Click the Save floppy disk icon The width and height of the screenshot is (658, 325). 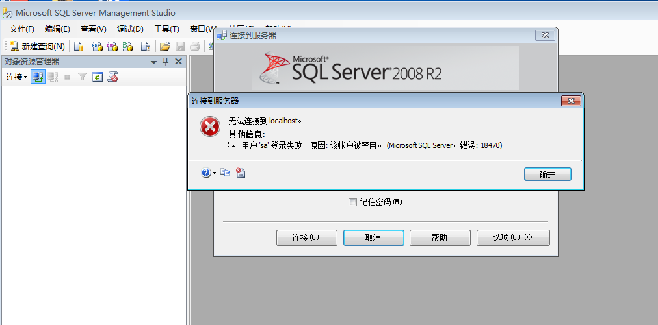click(x=180, y=46)
